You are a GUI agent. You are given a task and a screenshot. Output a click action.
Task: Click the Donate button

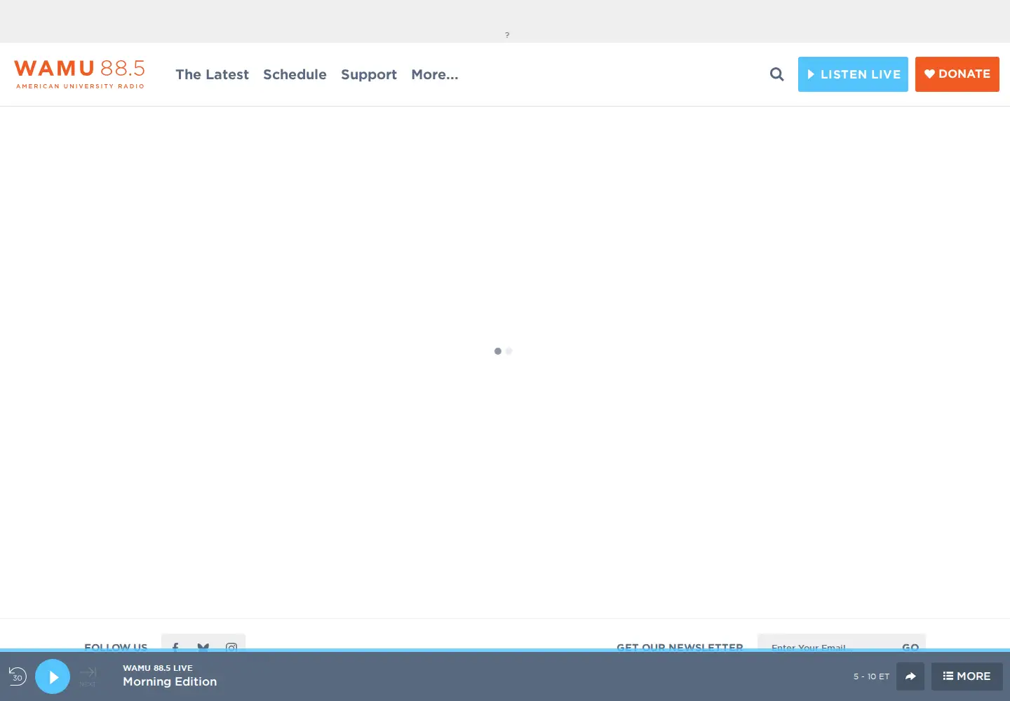(957, 74)
